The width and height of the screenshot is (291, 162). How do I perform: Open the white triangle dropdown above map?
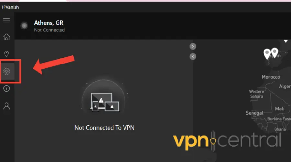pos(286,41)
